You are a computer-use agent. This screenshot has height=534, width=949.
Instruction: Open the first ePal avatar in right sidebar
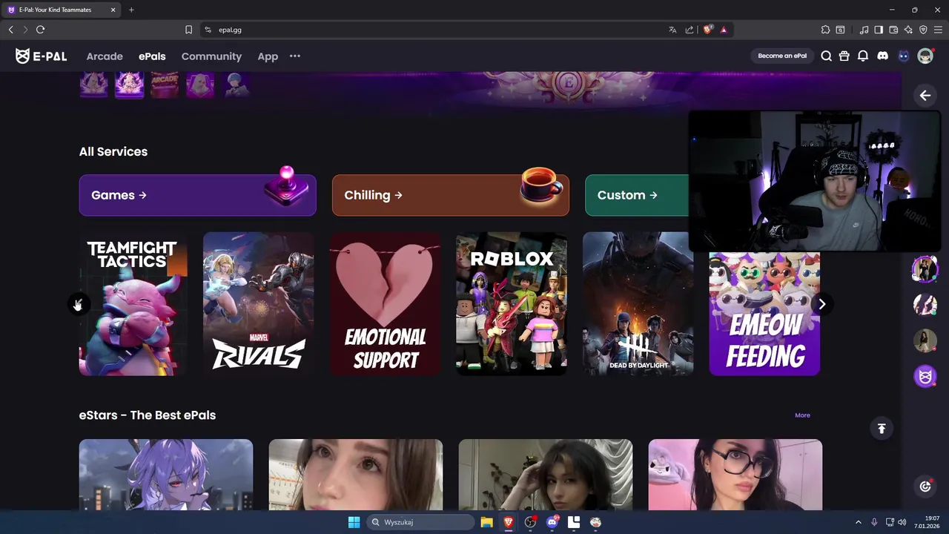(x=925, y=269)
